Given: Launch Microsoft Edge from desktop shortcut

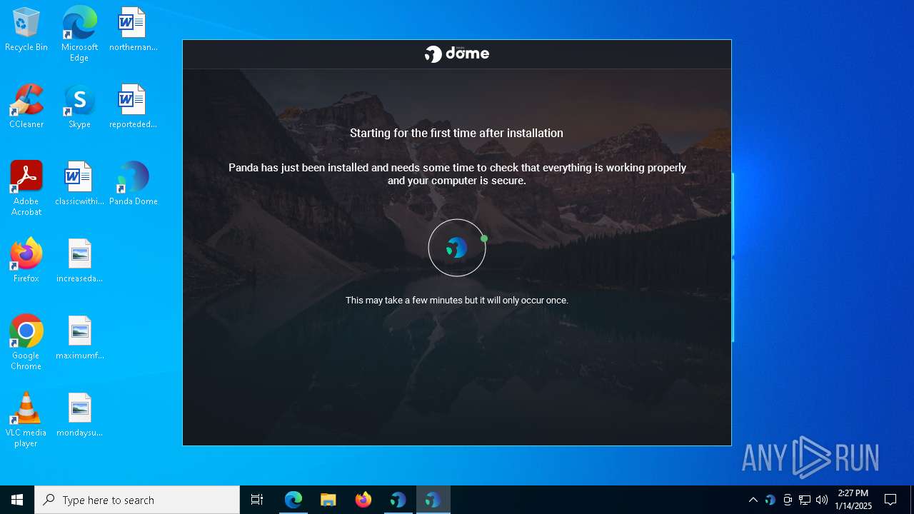Looking at the screenshot, I should click(x=79, y=34).
